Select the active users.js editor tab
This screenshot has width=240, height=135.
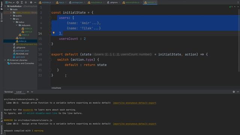pos(150,3)
